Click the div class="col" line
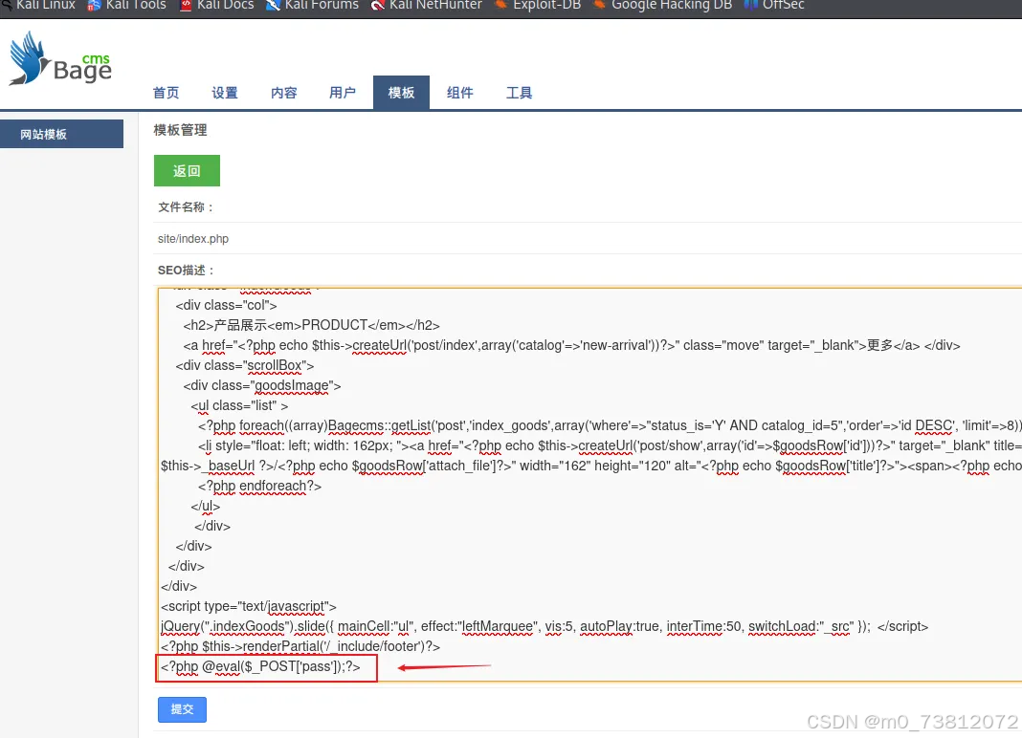 [226, 305]
